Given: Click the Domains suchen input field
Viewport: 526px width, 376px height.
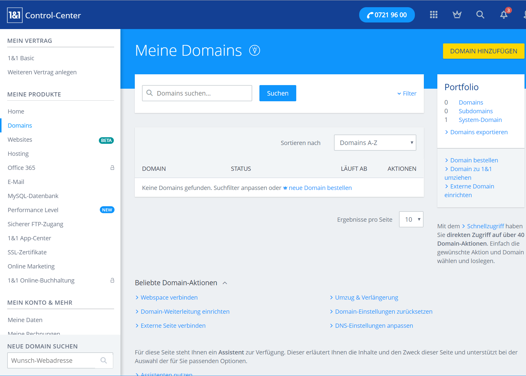Looking at the screenshot, I should [x=197, y=93].
